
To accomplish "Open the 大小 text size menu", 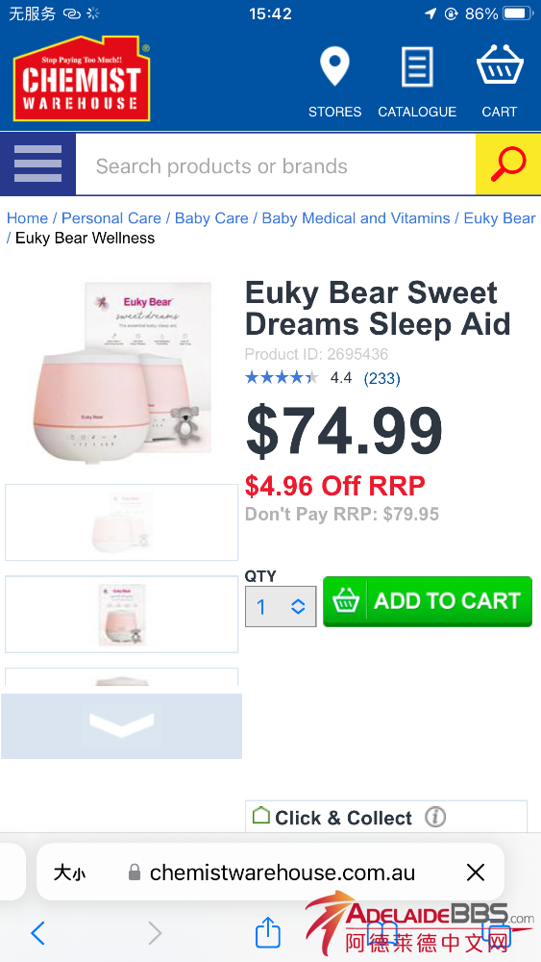I will pos(69,873).
